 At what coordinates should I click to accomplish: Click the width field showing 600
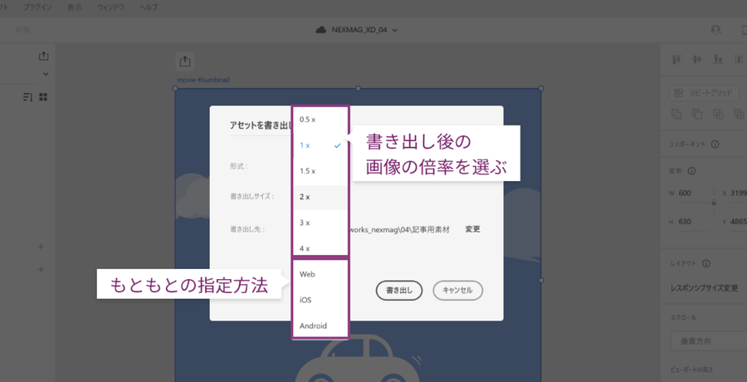coord(693,194)
